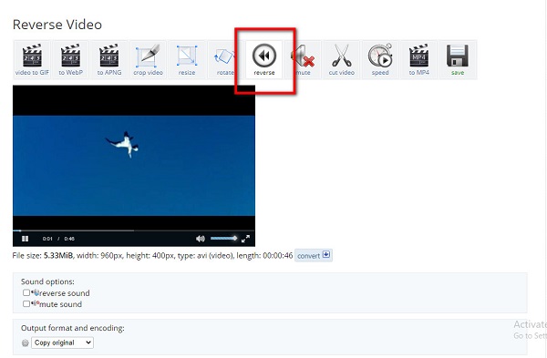Open the mute tool in the toolbar

(303, 59)
